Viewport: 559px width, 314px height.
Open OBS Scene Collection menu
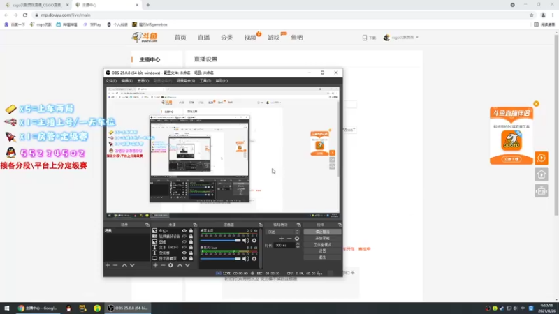185,81
